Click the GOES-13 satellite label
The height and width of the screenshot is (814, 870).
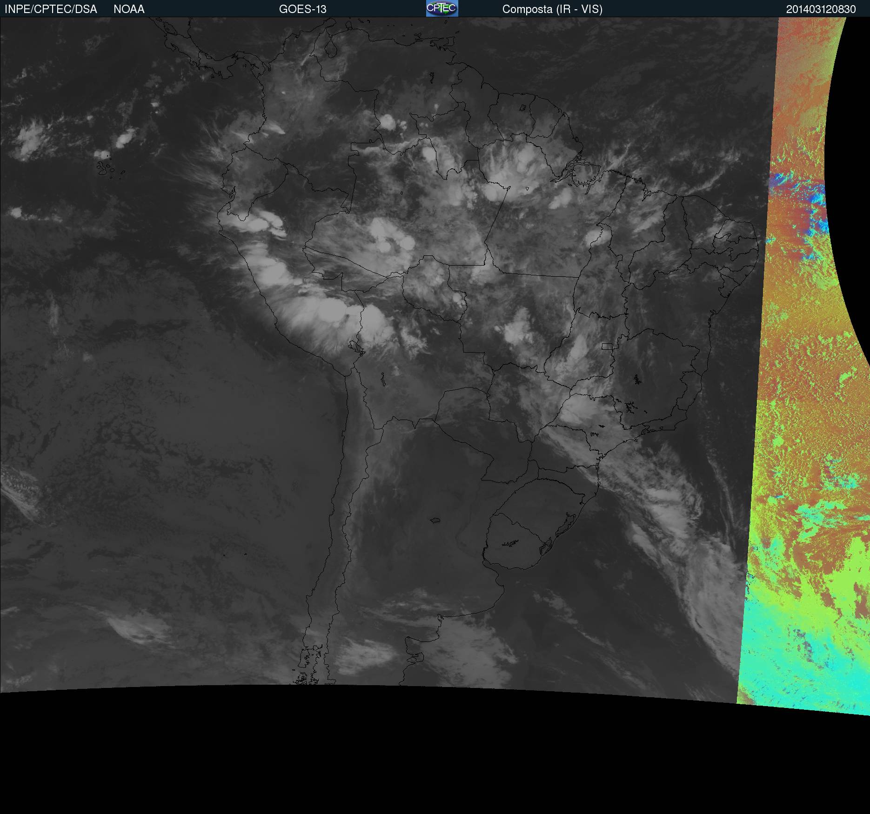coord(303,9)
